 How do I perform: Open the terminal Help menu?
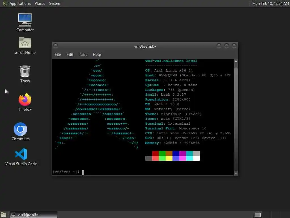(97, 54)
